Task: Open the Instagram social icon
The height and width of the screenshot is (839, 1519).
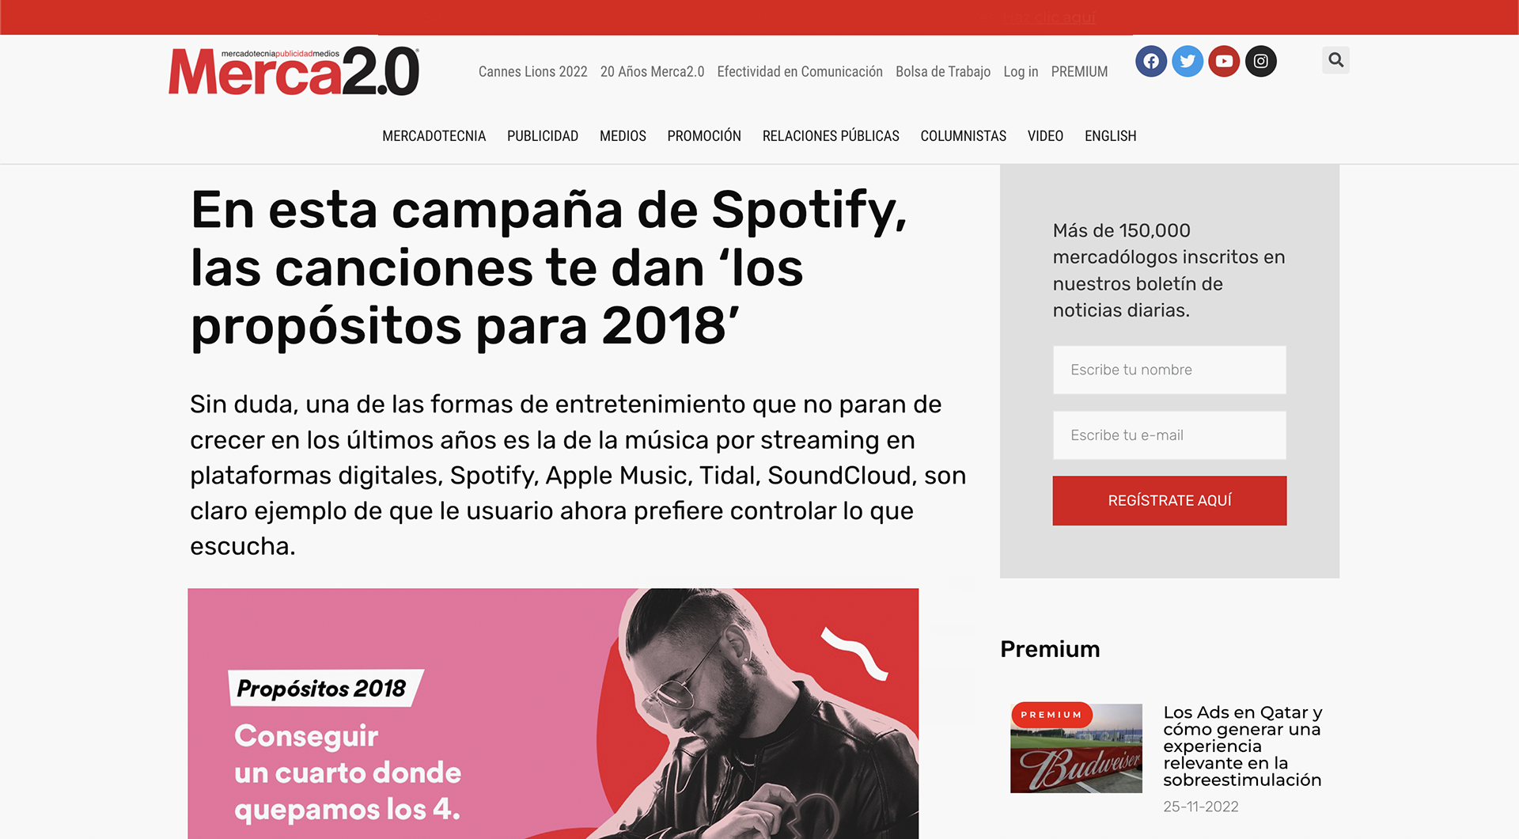Action: pyautogui.click(x=1261, y=61)
